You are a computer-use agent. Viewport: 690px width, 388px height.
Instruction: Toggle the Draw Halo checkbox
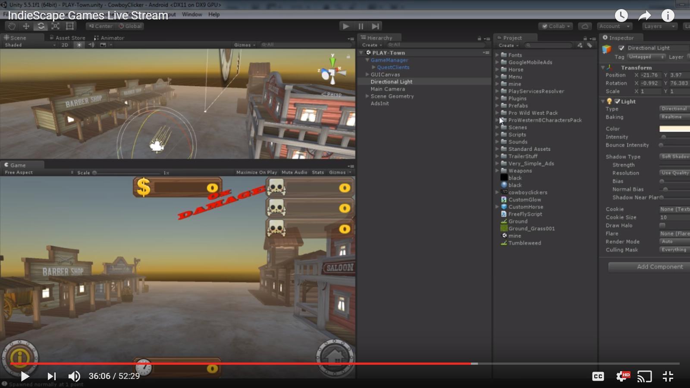click(x=662, y=225)
